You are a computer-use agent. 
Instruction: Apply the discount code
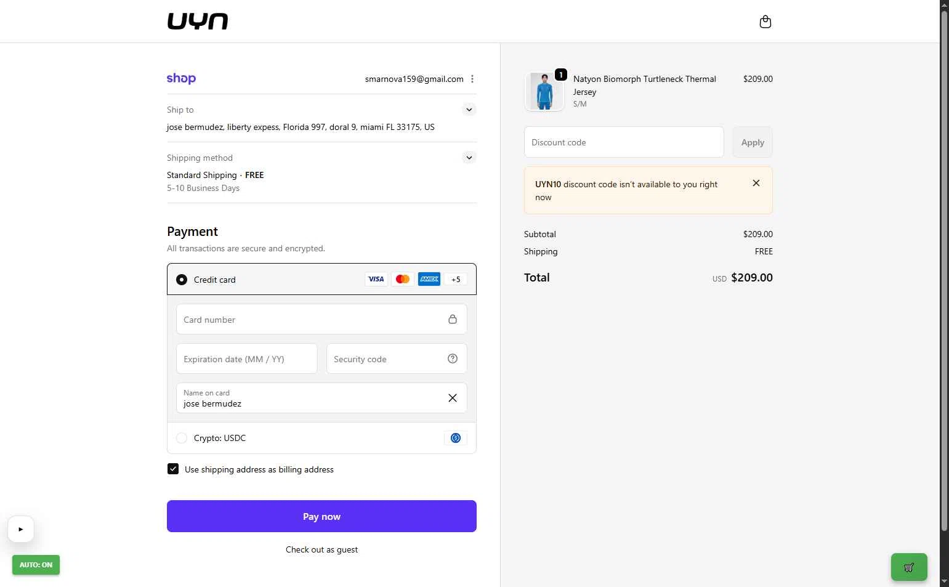(753, 142)
